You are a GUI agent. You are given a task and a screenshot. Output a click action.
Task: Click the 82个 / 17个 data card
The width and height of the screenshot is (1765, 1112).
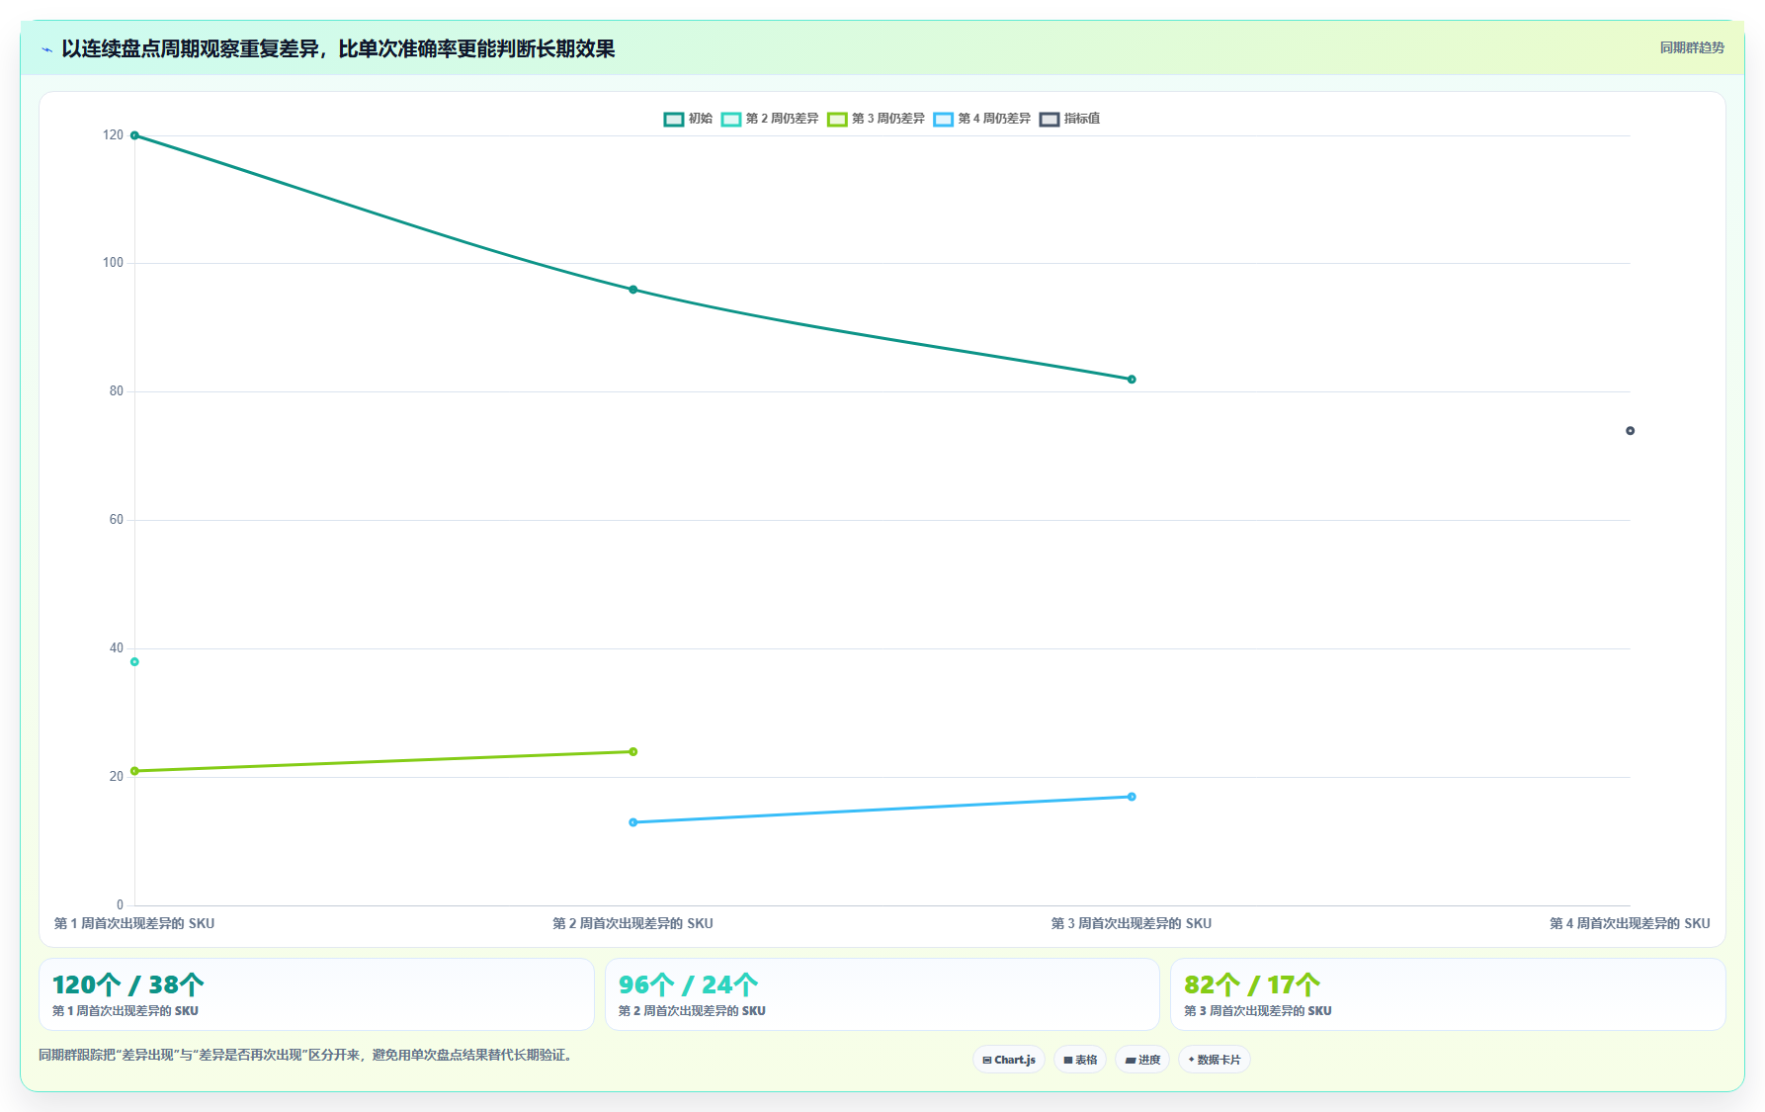pos(1448,994)
